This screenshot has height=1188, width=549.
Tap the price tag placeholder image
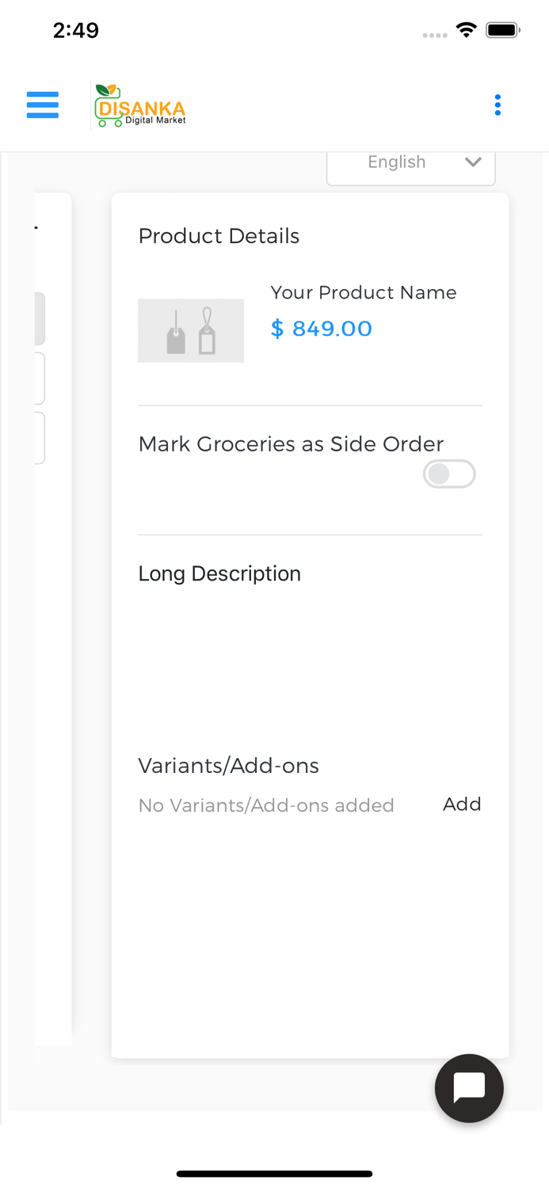tap(191, 330)
